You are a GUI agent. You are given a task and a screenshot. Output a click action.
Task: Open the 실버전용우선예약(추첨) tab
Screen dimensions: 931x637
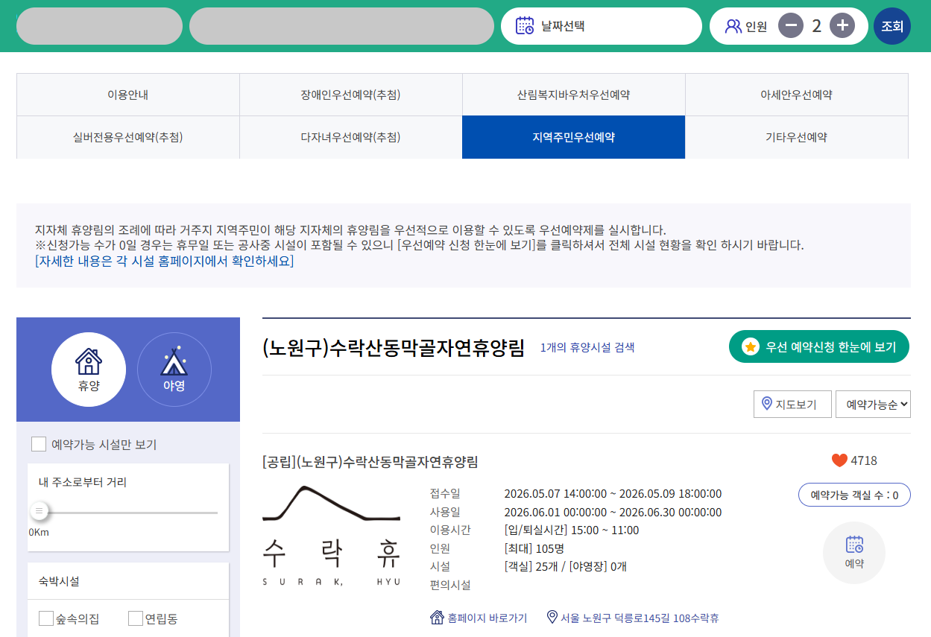pyautogui.click(x=128, y=137)
